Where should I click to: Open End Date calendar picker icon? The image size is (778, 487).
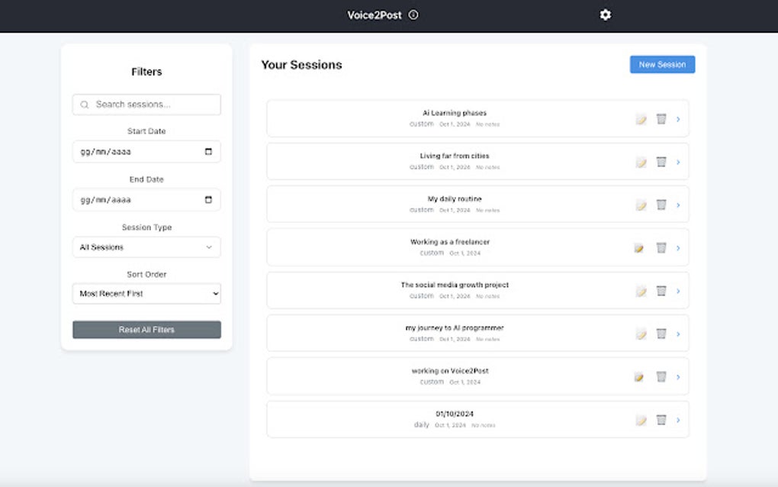pyautogui.click(x=208, y=199)
